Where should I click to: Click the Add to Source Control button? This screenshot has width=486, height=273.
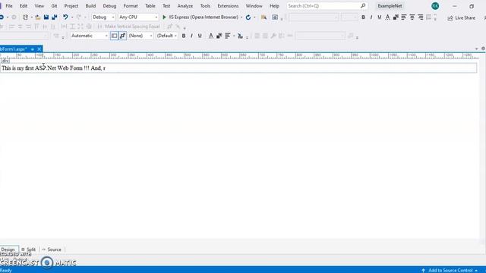click(x=450, y=270)
